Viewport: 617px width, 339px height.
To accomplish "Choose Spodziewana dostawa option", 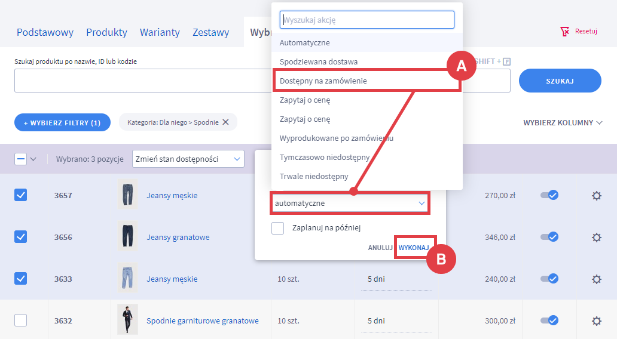I will (x=366, y=61).
